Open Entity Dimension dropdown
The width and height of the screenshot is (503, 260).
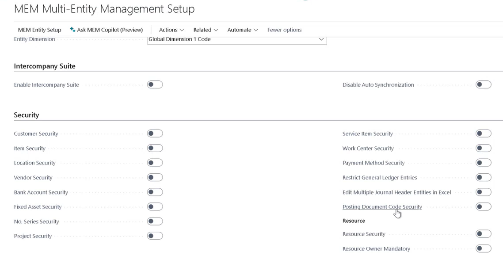click(x=237, y=39)
